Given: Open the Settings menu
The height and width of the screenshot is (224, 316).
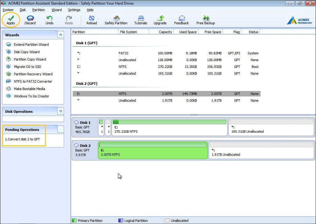Looking at the screenshot, I should [74, 10].
